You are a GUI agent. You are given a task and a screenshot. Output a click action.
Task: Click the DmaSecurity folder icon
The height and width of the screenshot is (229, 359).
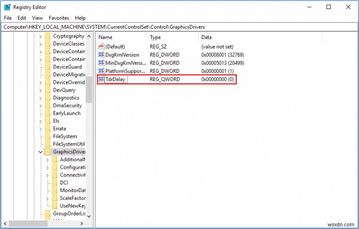coord(48,105)
